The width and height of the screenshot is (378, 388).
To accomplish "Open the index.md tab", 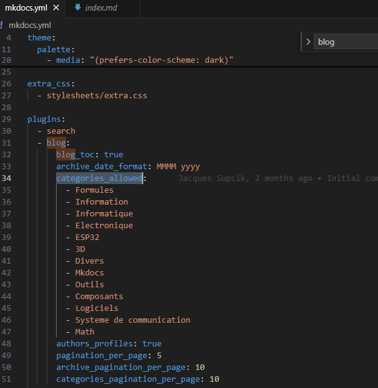I will pos(101,8).
